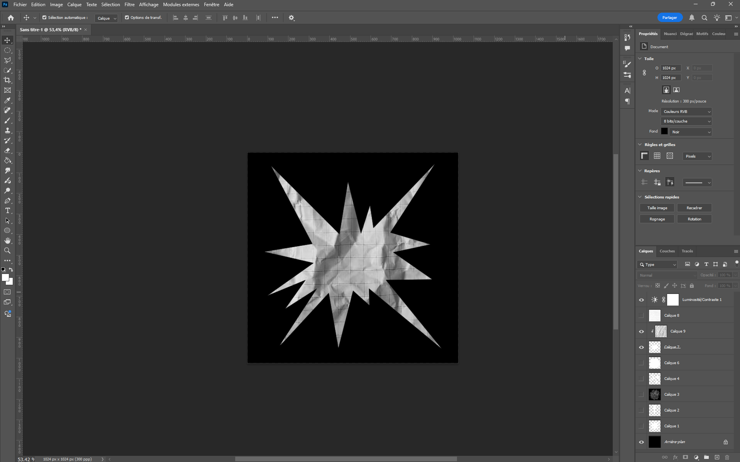Click the canvas width O field
The image size is (740, 462).
tap(671, 68)
